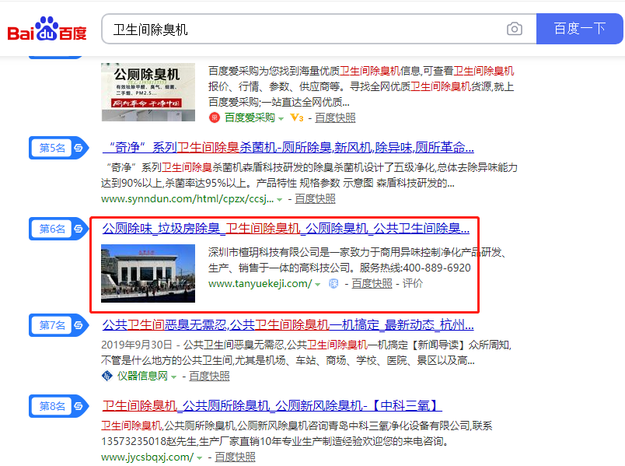Click the www.tanyuekeji.com URL link

pos(260,284)
